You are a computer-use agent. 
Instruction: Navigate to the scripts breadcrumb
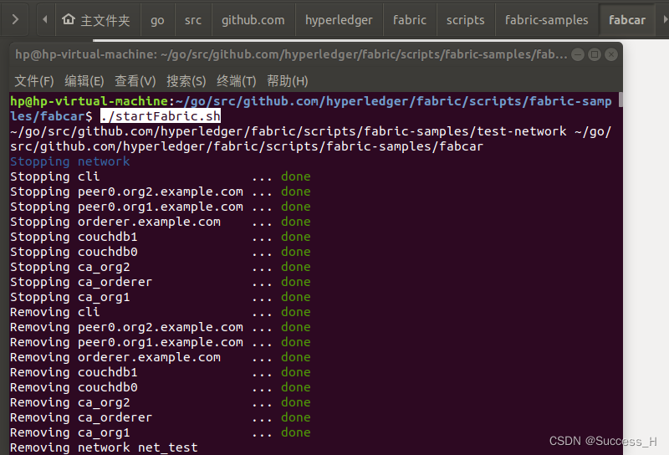tap(466, 20)
